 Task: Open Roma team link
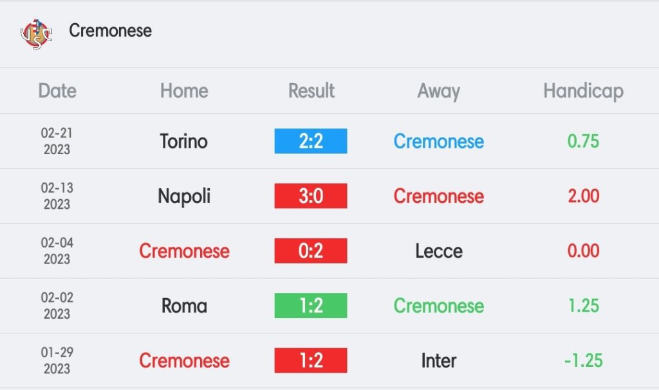184,306
